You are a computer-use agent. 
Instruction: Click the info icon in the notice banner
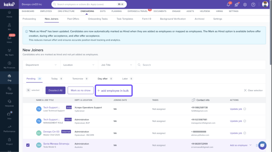[27, 32]
